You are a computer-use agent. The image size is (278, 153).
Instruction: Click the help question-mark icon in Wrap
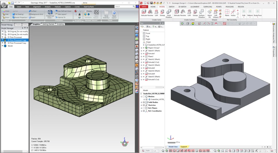pyautogui.click(x=137, y=6)
